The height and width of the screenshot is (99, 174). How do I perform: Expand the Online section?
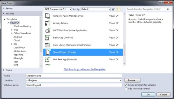coord(4,70)
